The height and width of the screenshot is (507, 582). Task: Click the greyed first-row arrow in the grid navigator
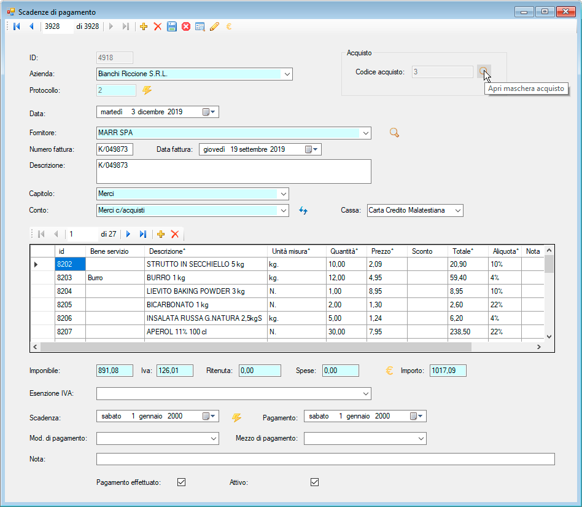(41, 234)
